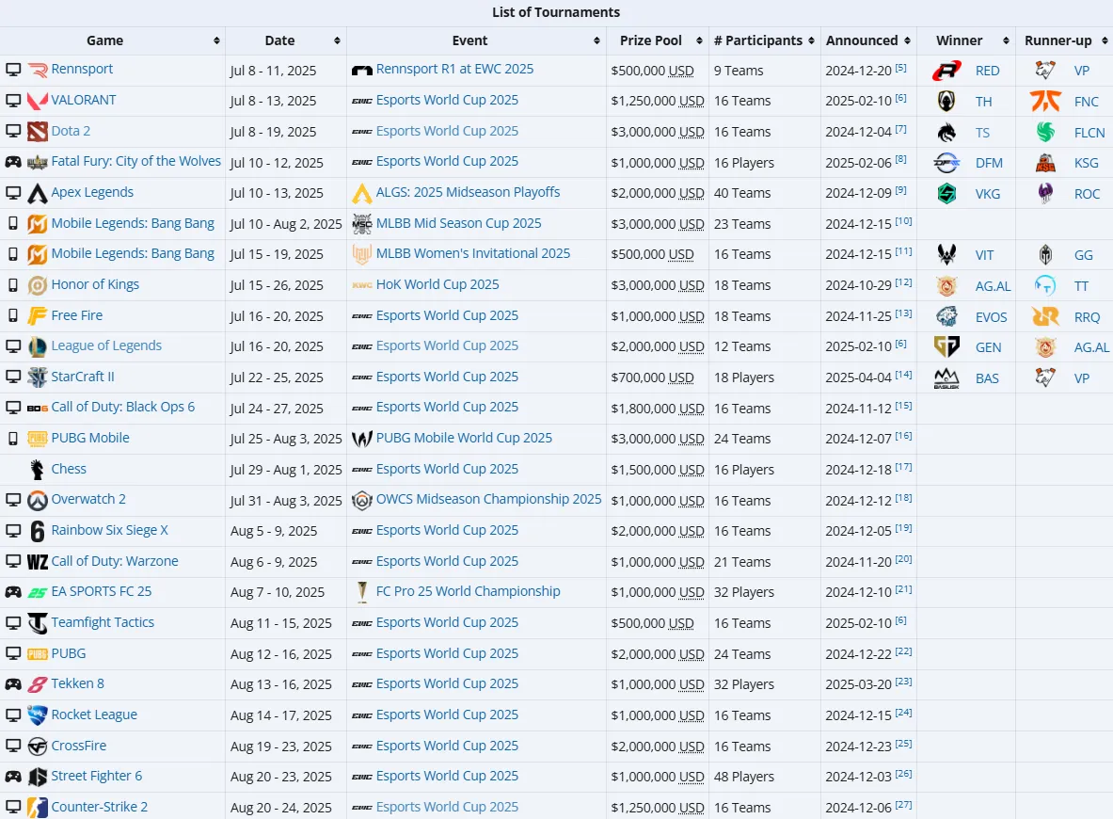Open the Fatal Fury: City of the Wolves link
Viewport: 1113px width, 819px height.
135,161
